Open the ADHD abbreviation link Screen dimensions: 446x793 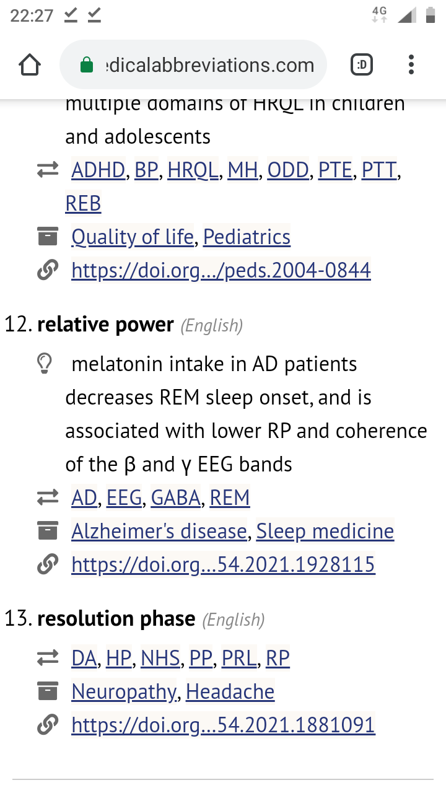[x=98, y=170]
